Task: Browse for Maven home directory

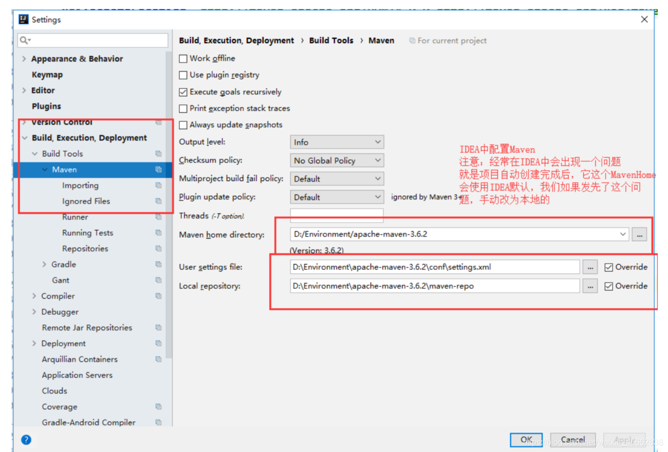Action: [639, 234]
